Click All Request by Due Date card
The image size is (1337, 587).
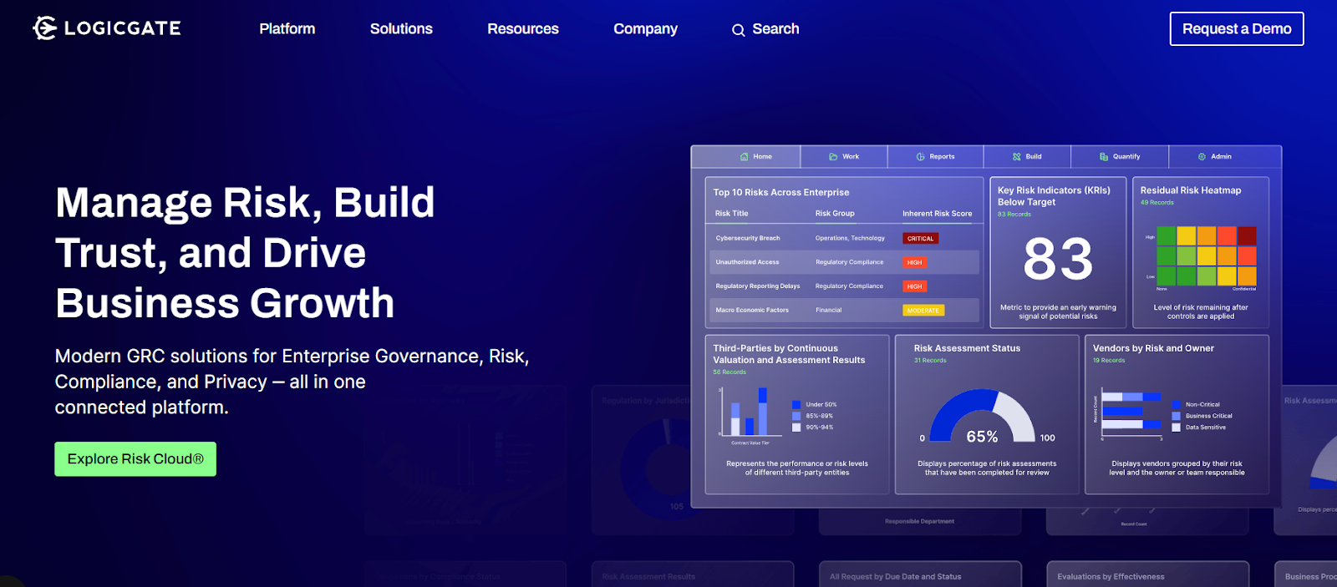[x=920, y=574]
